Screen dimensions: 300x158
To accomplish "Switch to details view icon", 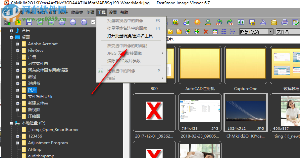I will (x=224, y=31).
